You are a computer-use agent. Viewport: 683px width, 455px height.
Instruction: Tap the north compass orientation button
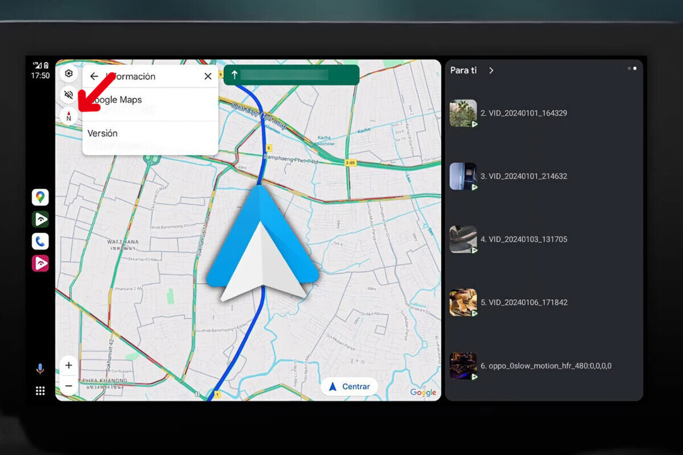click(69, 116)
